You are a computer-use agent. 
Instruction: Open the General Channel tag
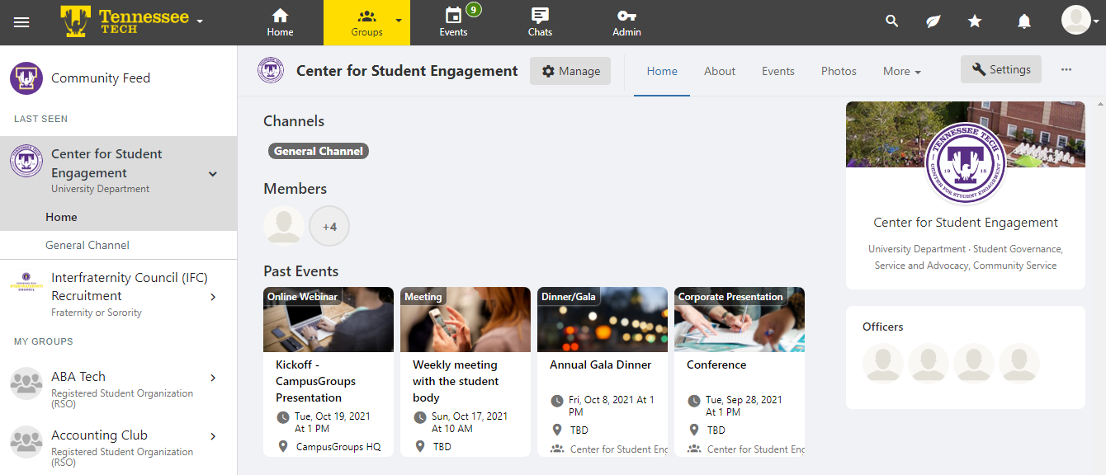click(x=319, y=151)
